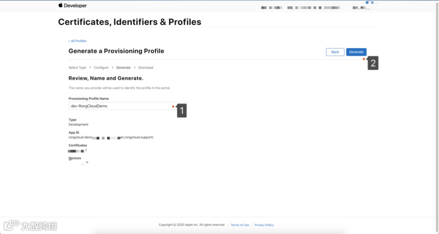This screenshot has width=439, height=234.
Task: Click the numbered marker 1 callout
Action: pyautogui.click(x=182, y=110)
